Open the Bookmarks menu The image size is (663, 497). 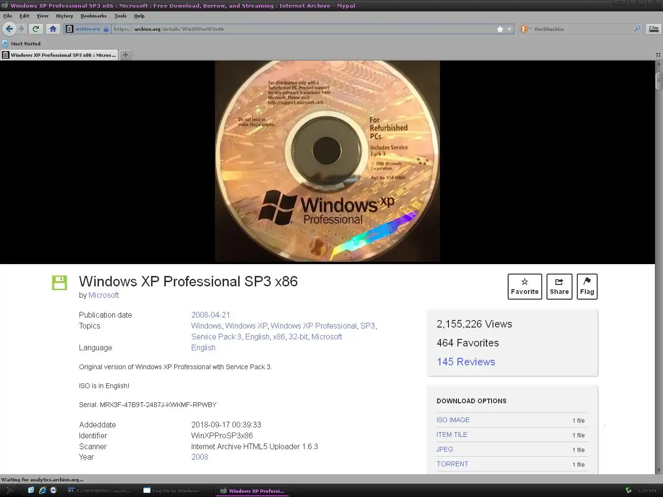coord(93,16)
